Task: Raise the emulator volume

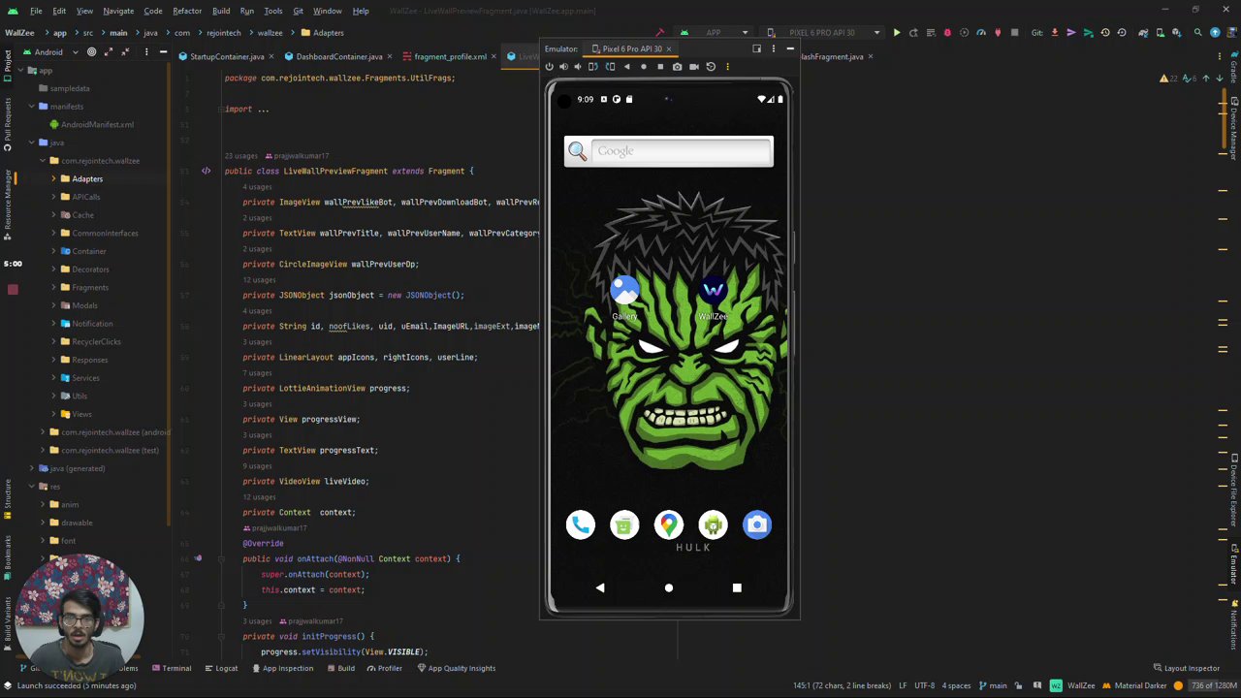Action: click(x=563, y=67)
